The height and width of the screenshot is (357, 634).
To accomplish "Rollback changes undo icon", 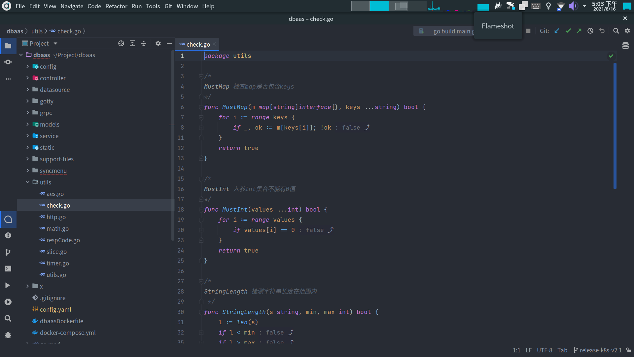I will coord(602,31).
